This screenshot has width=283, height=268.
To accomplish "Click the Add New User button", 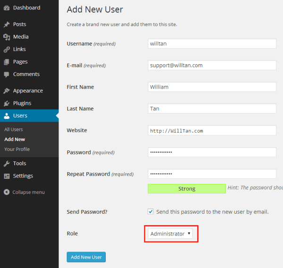I will (86, 257).
